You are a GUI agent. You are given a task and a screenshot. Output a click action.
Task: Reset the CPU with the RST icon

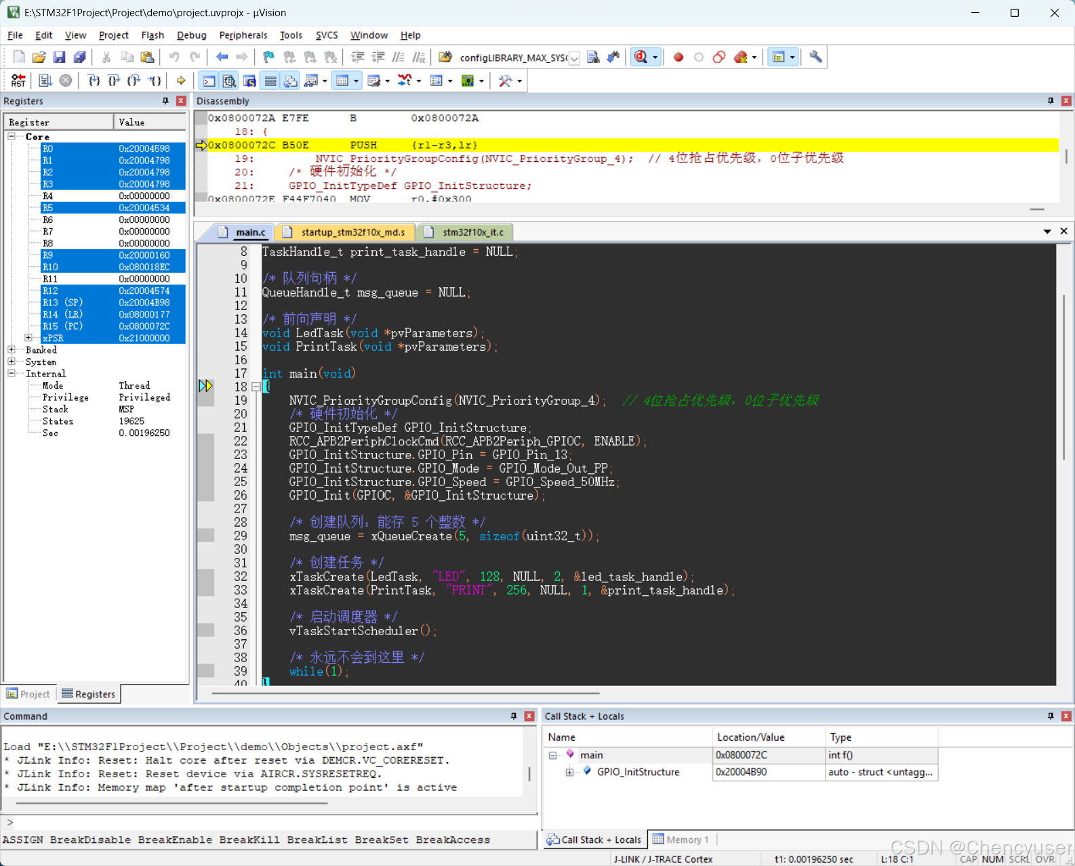click(18, 81)
